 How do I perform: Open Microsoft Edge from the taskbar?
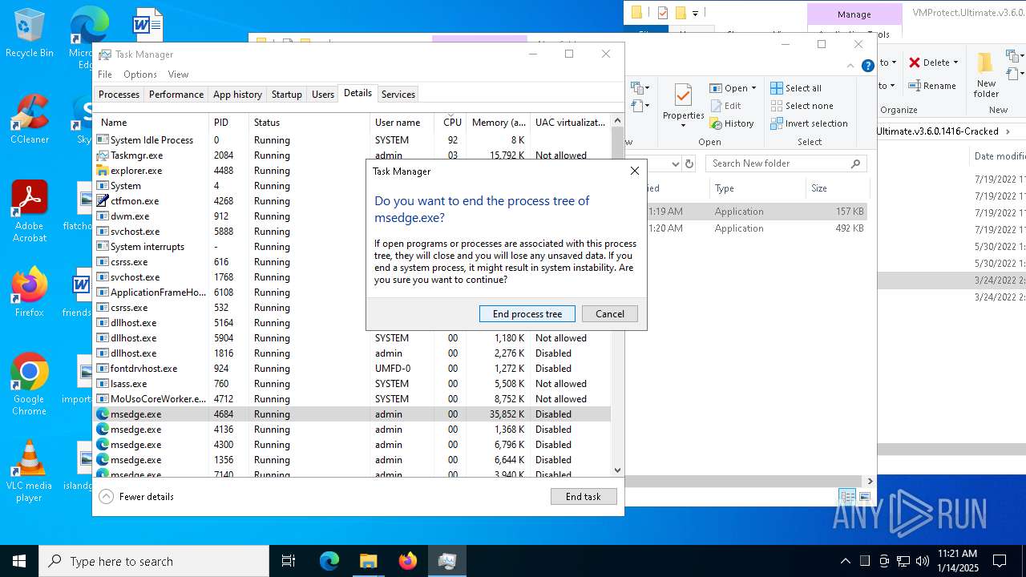(x=329, y=561)
